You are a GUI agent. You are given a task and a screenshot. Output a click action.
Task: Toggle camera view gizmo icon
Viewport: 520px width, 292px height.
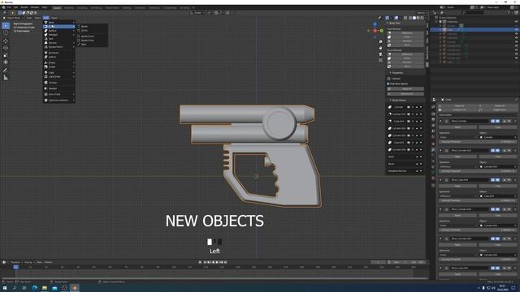pyautogui.click(x=380, y=54)
